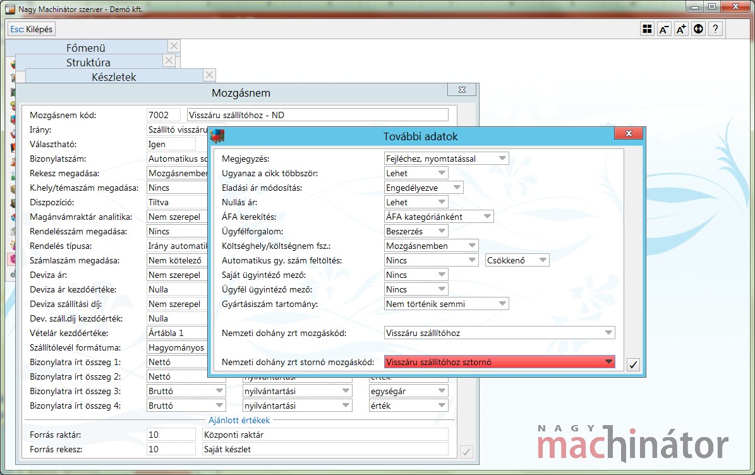Close the Struktúra tab
This screenshot has width=755, height=475.
169,61
